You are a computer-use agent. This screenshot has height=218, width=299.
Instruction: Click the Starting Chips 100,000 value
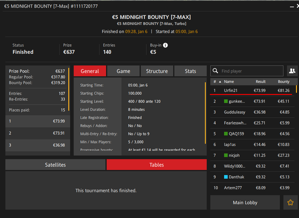click(135, 93)
